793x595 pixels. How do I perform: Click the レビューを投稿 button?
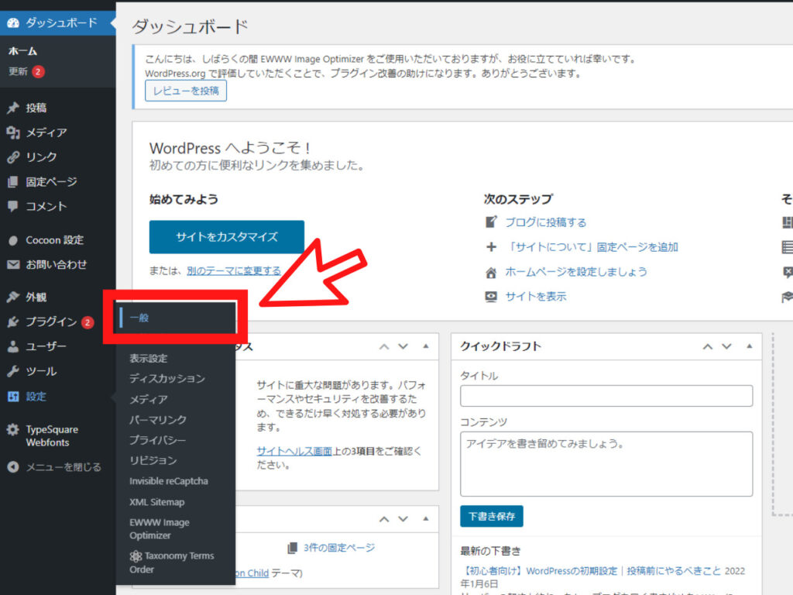point(186,91)
